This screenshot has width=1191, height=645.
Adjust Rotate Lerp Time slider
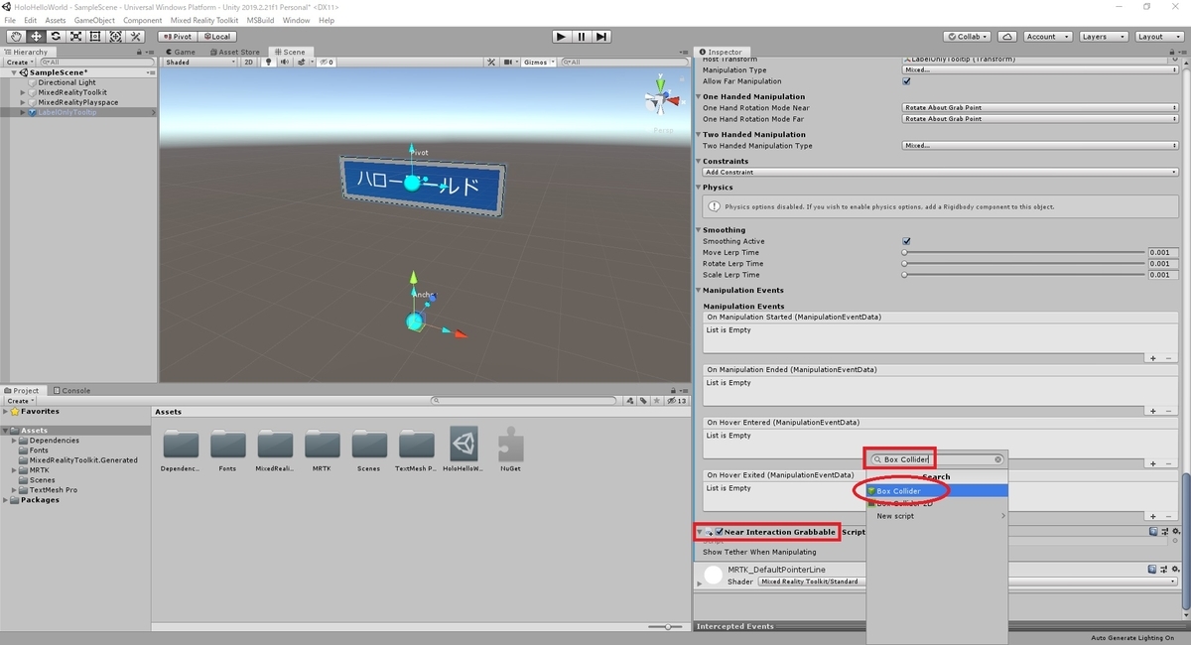(1022, 263)
